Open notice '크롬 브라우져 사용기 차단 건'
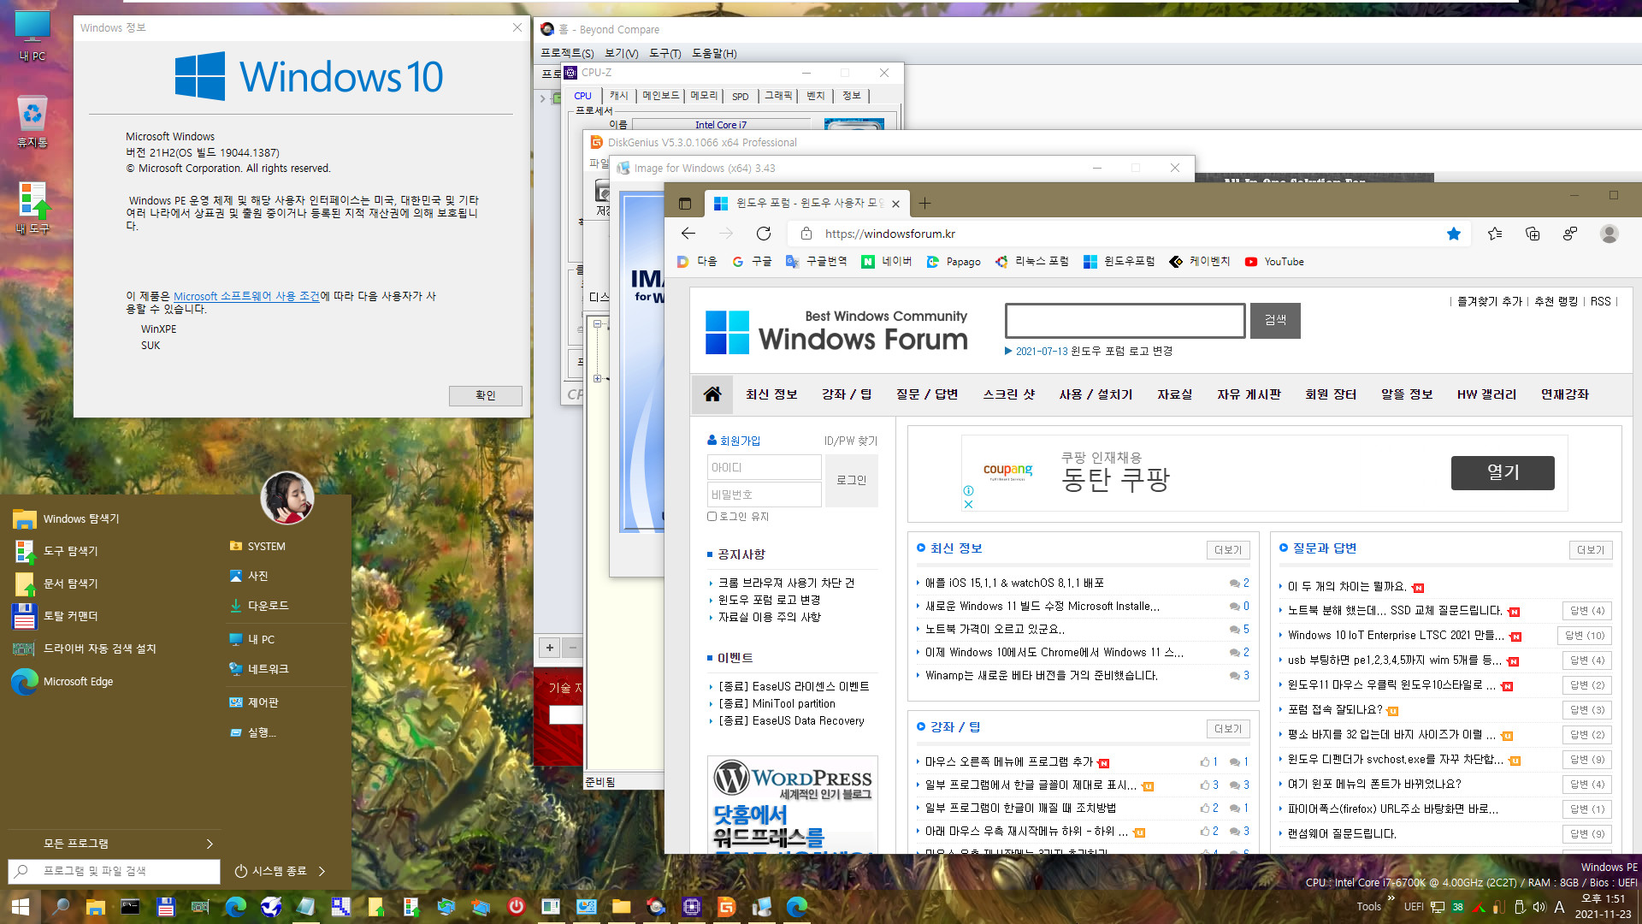Screen dimensions: 1642x924 (x=786, y=583)
